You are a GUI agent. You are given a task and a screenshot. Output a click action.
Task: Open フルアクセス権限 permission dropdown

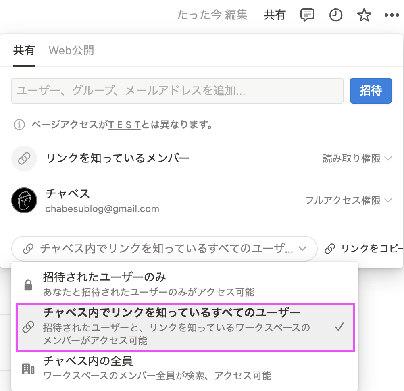click(349, 200)
